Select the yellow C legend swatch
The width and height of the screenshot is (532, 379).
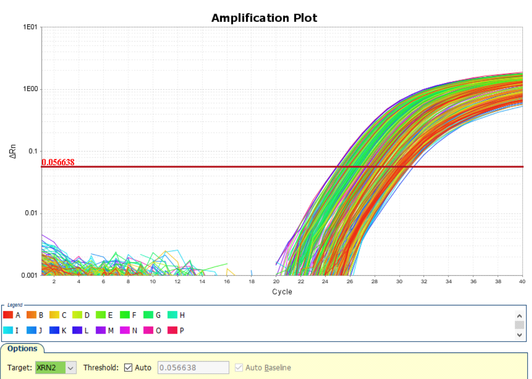54,315
